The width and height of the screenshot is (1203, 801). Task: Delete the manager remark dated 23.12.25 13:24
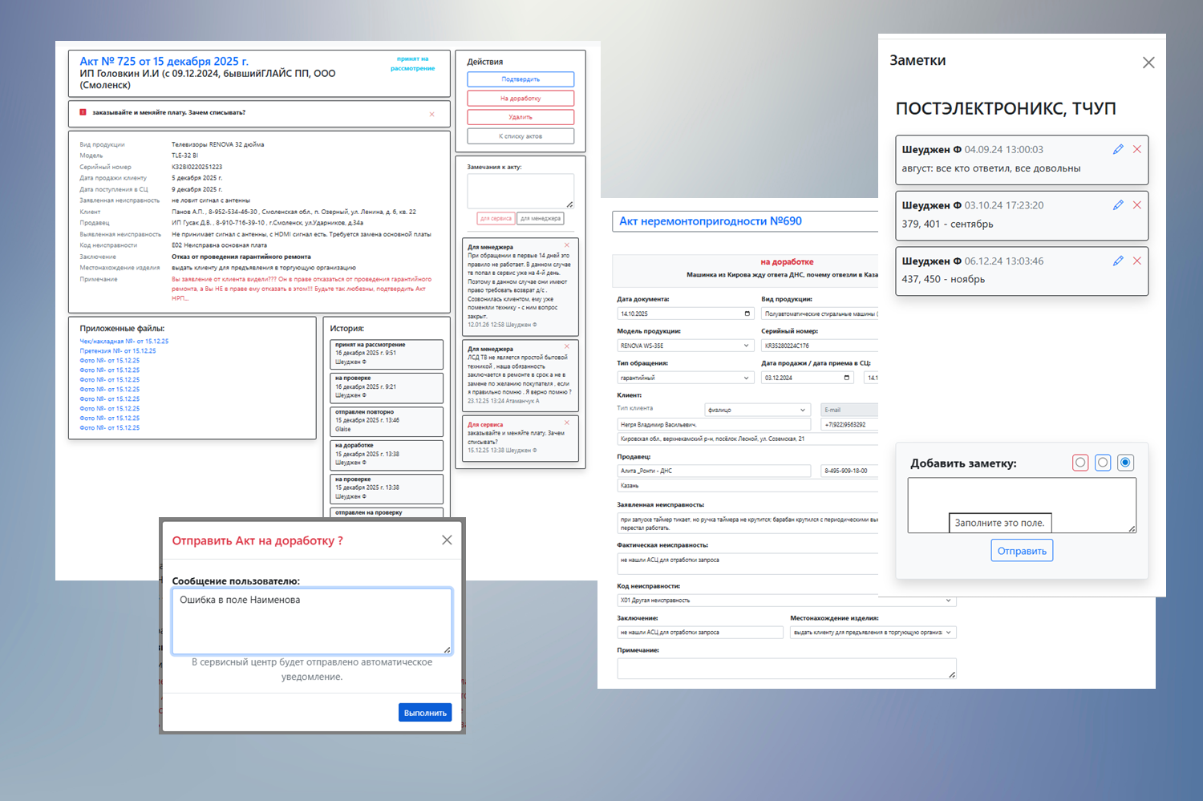[x=567, y=346]
